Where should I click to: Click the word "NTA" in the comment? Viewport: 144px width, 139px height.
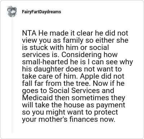[29, 33]
